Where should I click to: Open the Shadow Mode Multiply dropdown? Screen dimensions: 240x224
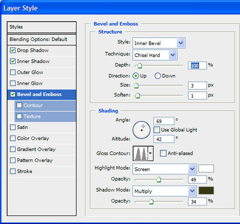[164, 191]
